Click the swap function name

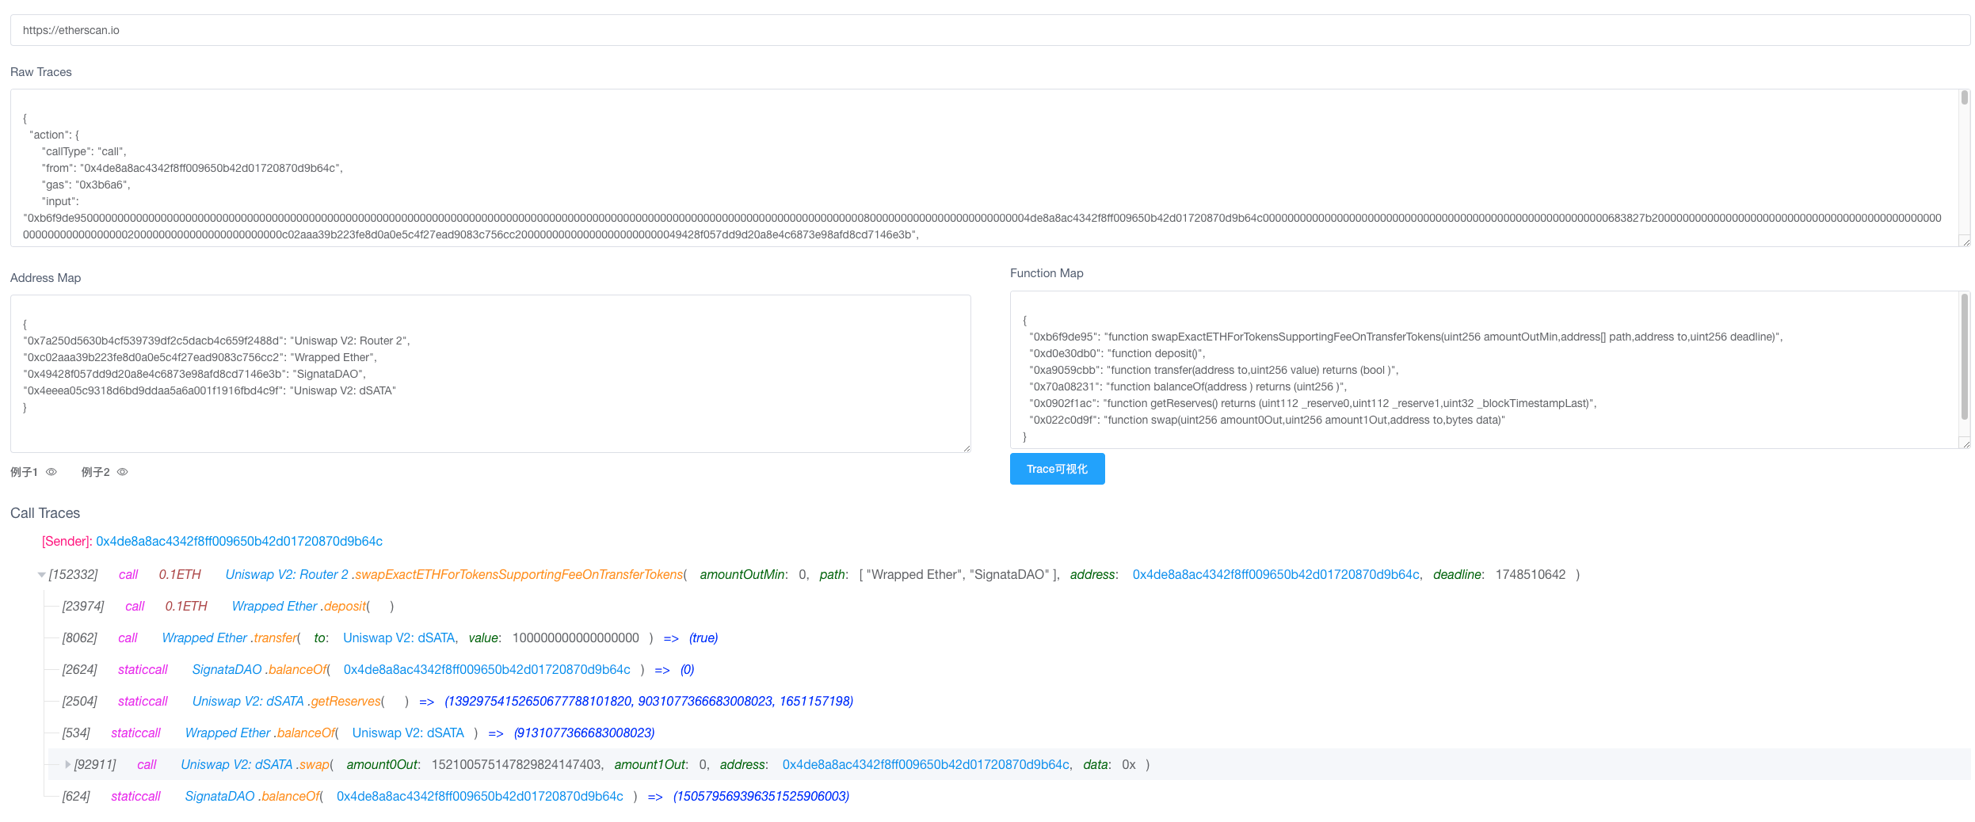point(314,765)
